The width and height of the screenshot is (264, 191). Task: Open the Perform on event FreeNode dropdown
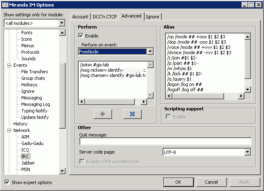point(150,51)
